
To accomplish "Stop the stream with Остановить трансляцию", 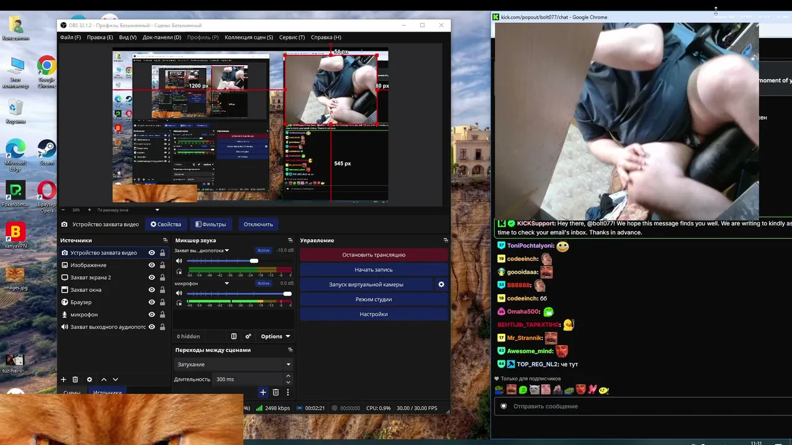I will 374,255.
